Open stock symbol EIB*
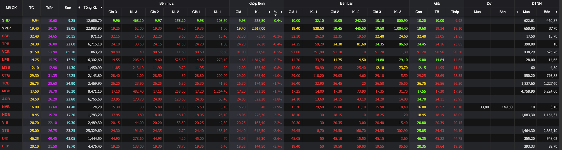The image size is (562, 150). pyautogui.click(x=6, y=146)
